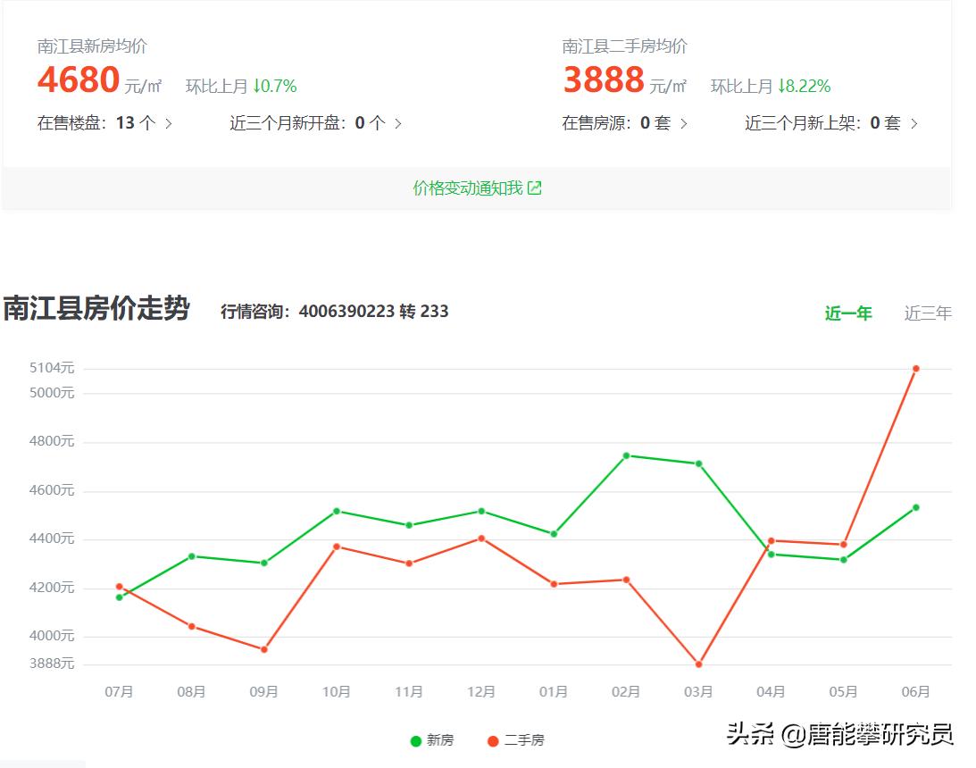Toggle the 新房 green legend dot
This screenshot has height=768, width=976.
pos(416,740)
